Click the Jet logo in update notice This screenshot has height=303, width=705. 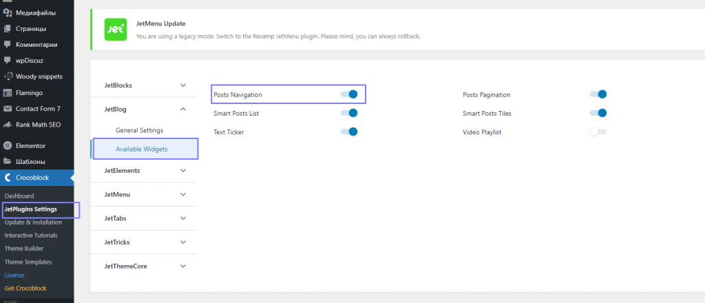pyautogui.click(x=116, y=30)
